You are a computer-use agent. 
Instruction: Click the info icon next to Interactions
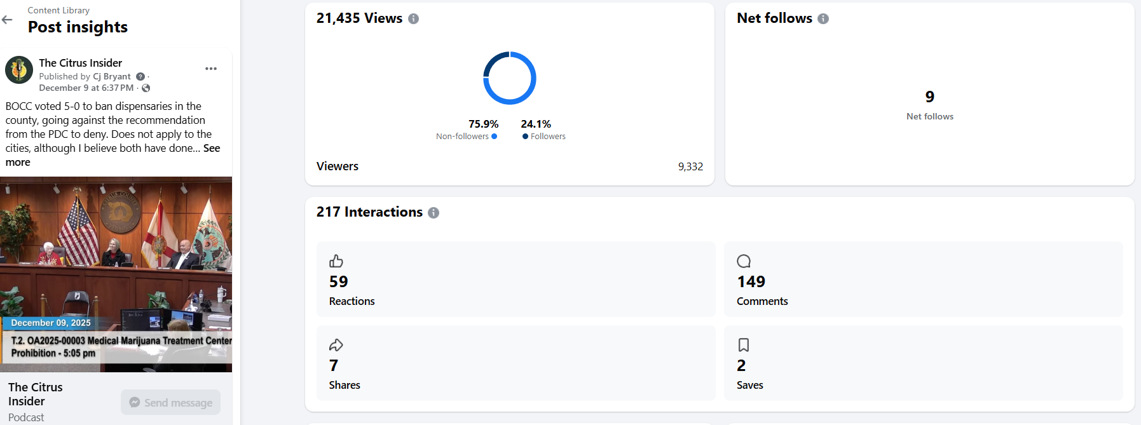tap(434, 213)
